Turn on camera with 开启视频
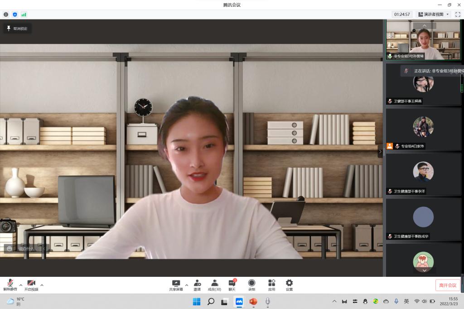 tap(31, 285)
